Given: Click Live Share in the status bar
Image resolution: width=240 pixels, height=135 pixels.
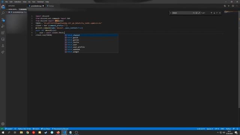Looking at the screenshot, I should point(45,129).
